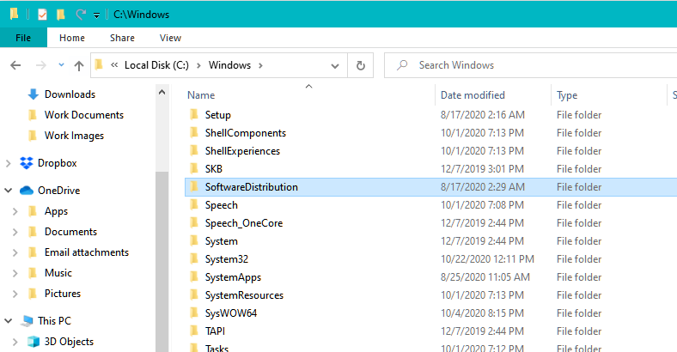This screenshot has width=677, height=352.
Task: Collapse the This PC tree node
Action: (x=9, y=321)
